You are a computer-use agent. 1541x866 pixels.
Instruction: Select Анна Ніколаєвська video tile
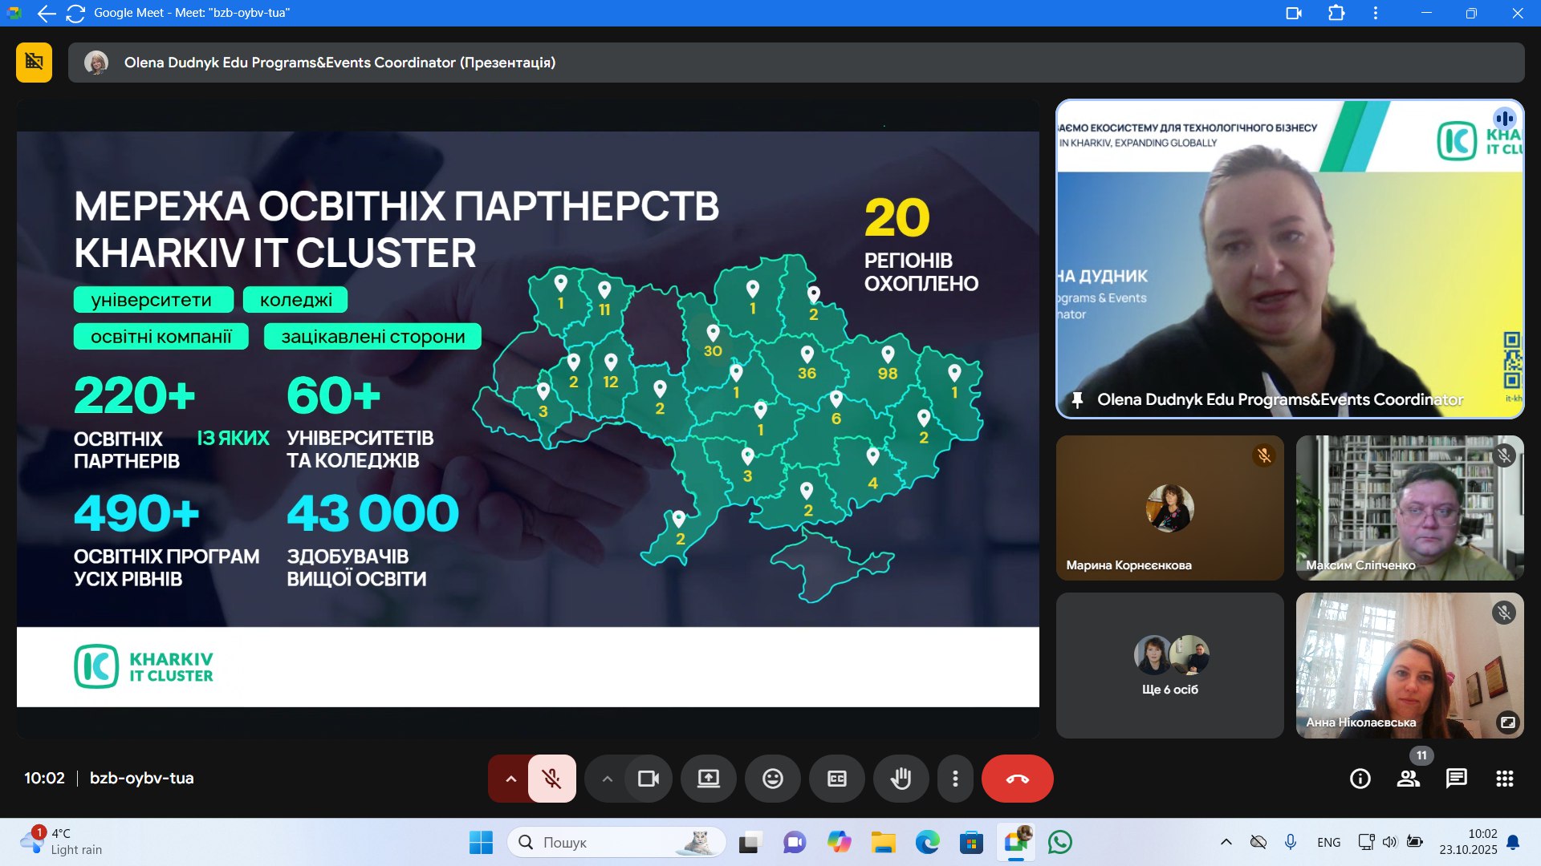1409,666
